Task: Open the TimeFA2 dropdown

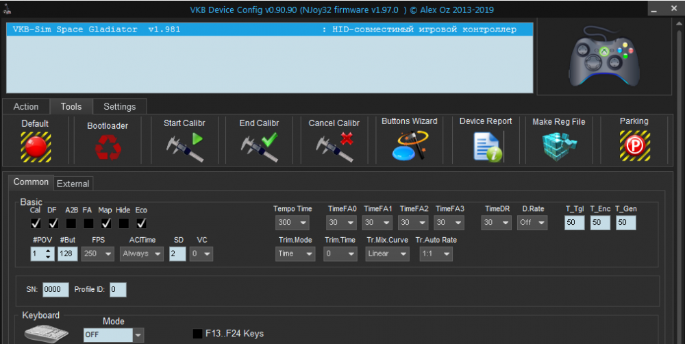Action: coord(413,223)
